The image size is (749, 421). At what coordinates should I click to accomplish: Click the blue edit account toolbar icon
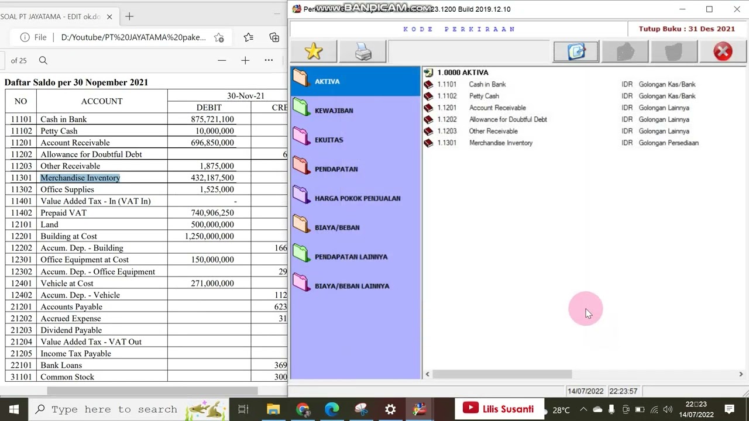pos(576,51)
